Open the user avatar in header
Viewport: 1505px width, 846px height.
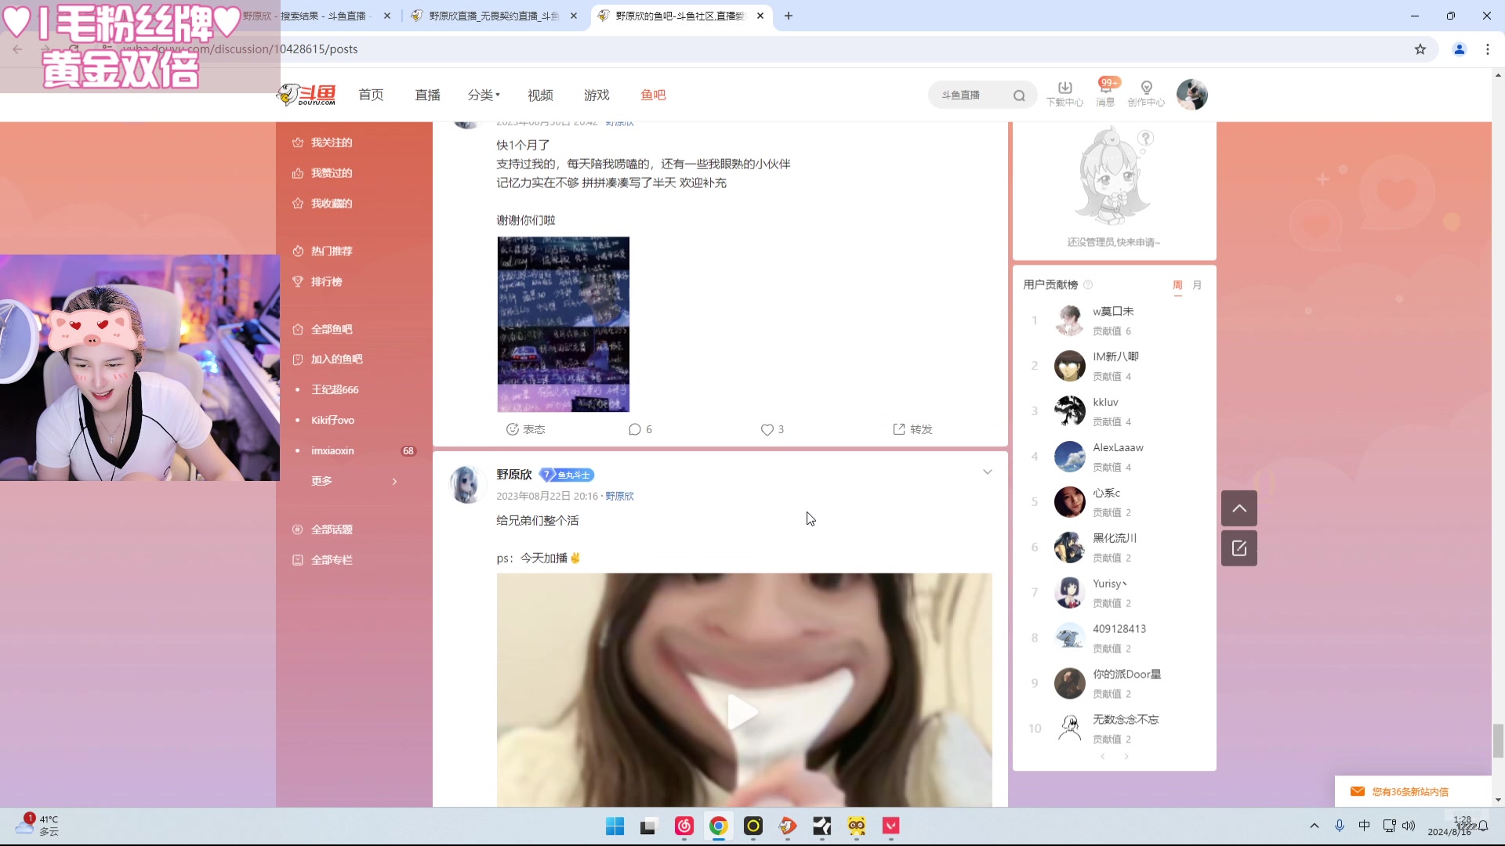1191,95
